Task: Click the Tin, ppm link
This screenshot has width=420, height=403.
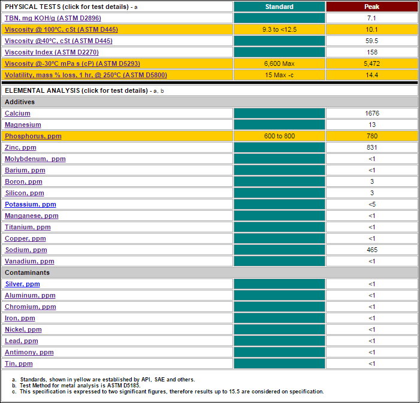Action: pyautogui.click(x=19, y=363)
